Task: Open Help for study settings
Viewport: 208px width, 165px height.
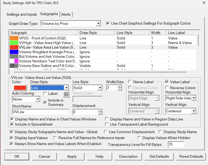Action: 99,156
